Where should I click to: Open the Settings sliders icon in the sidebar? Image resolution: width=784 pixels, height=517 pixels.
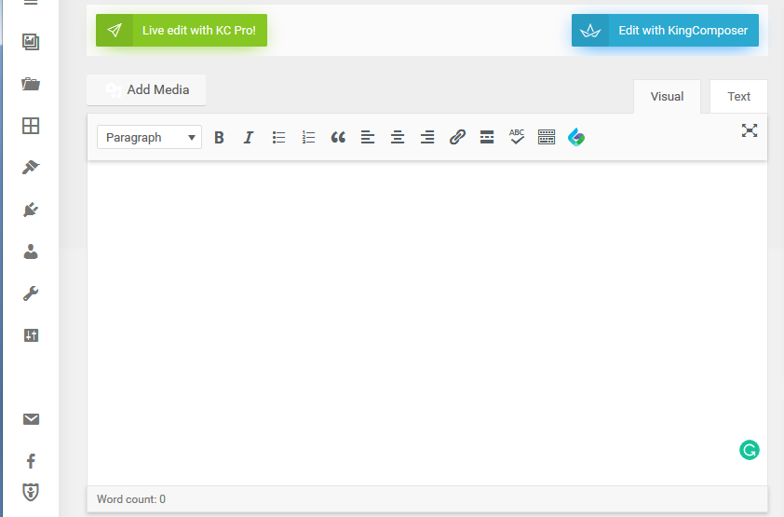point(31,335)
